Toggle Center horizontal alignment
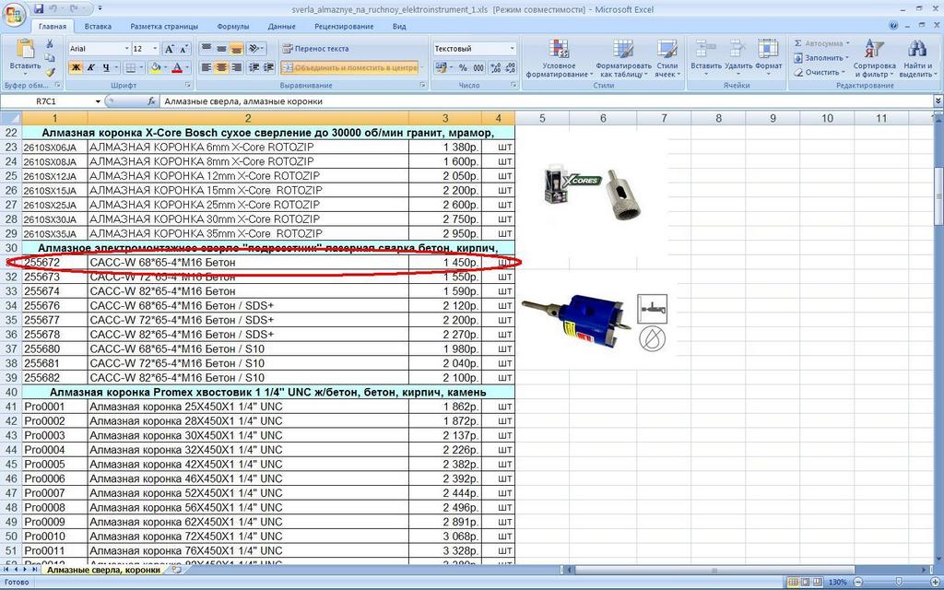Screen dimensions: 944x590 [221, 67]
